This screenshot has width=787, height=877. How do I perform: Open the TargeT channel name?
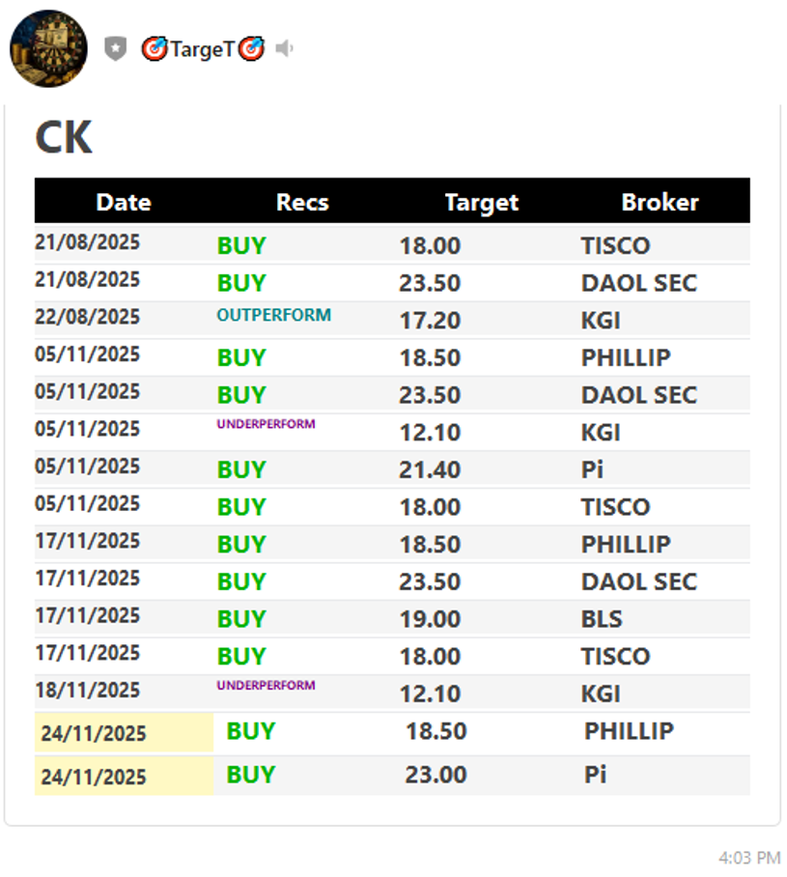point(203,48)
